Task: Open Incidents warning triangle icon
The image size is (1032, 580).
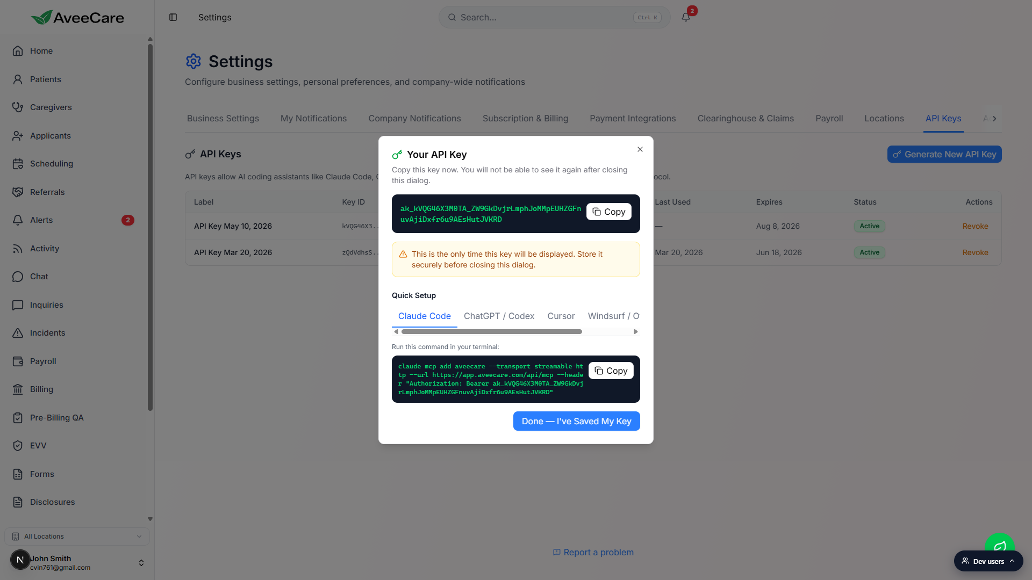Action: 18,333
